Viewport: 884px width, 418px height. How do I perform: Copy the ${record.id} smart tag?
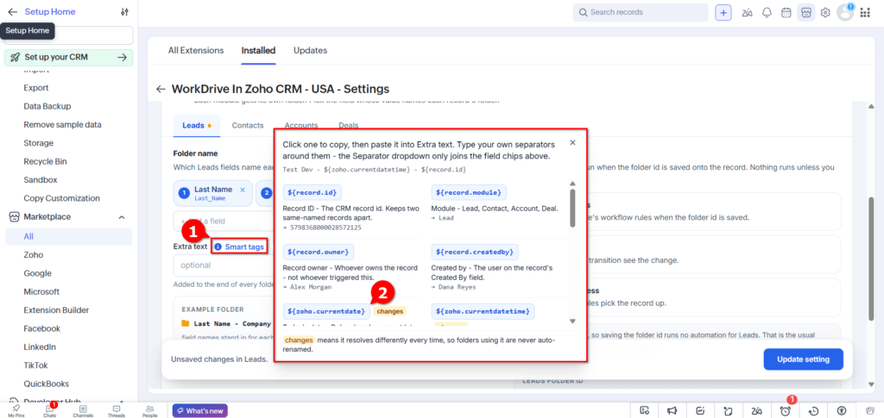(x=312, y=193)
